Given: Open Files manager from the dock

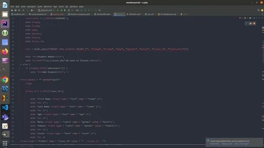Looking at the screenshot, I should point(5,14).
